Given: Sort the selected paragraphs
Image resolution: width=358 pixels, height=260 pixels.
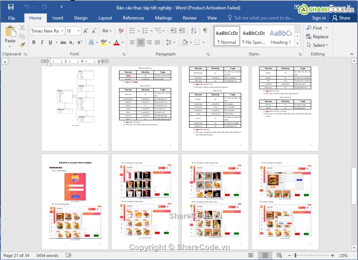Looking at the screenshot, I should tap(194, 31).
